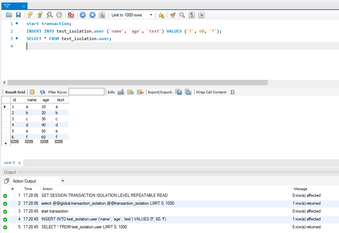Select INSERT INTO output log row
Image resolution: width=339 pixels, height=233 pixels.
pos(170,219)
